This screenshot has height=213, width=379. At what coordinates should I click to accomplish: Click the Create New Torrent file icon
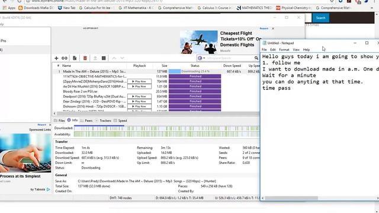pos(75,58)
